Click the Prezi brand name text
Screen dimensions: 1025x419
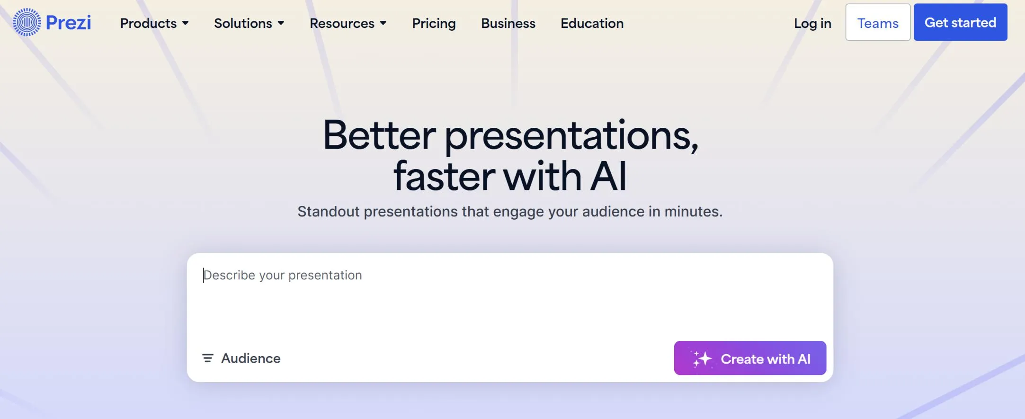[68, 22]
